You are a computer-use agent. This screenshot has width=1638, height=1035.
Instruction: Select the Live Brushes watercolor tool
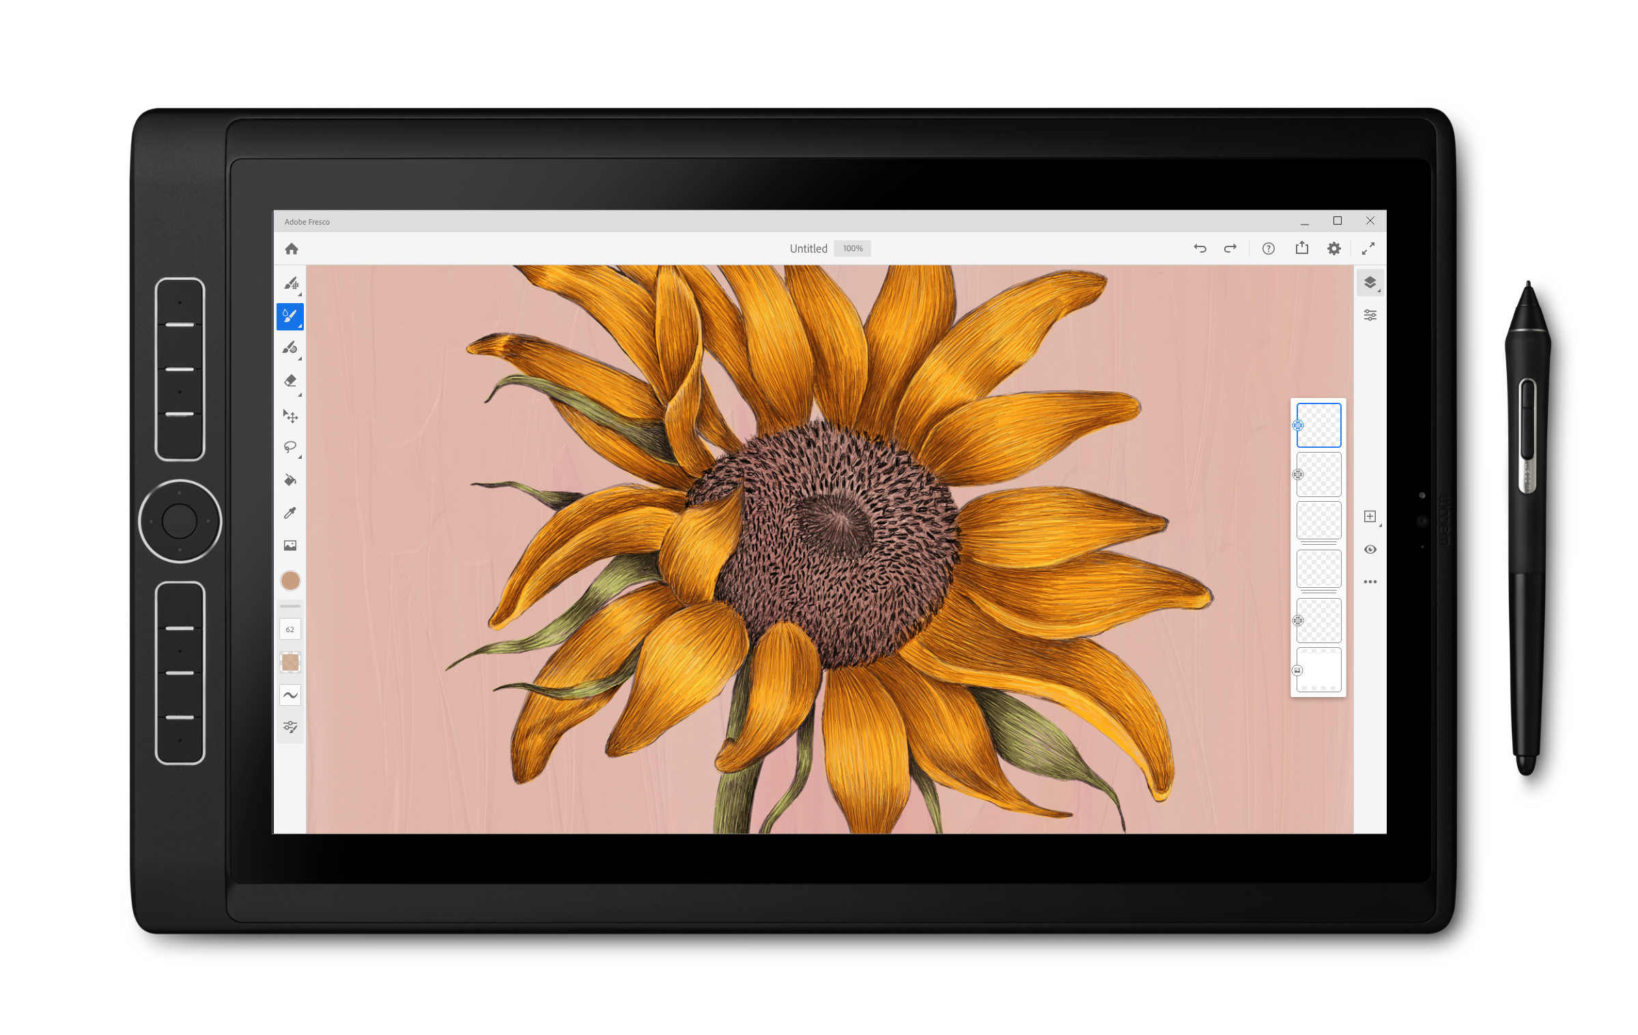(290, 317)
